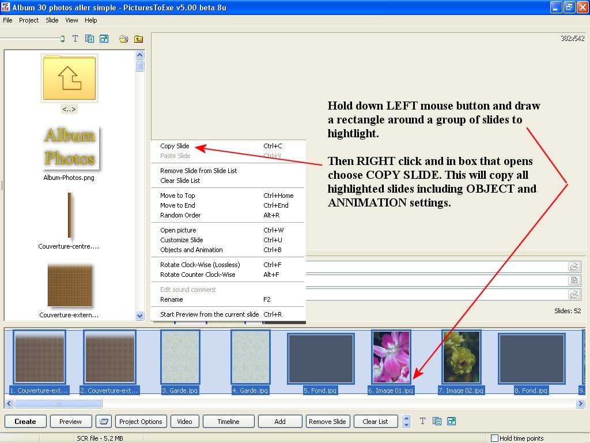Click the parent folder up icon in toolbar

coord(138,39)
